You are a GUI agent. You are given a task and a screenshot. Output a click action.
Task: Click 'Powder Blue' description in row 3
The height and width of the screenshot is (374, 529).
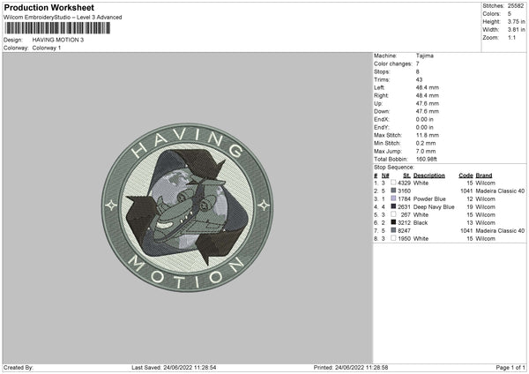429,198
